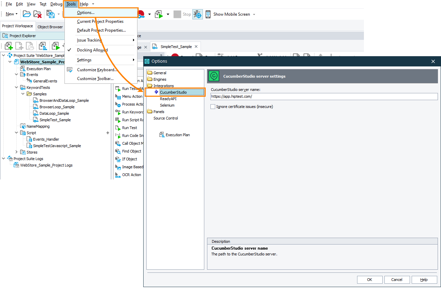
Task: Select BrowserLoop_Sample in Project Explorer
Action: click(x=57, y=107)
